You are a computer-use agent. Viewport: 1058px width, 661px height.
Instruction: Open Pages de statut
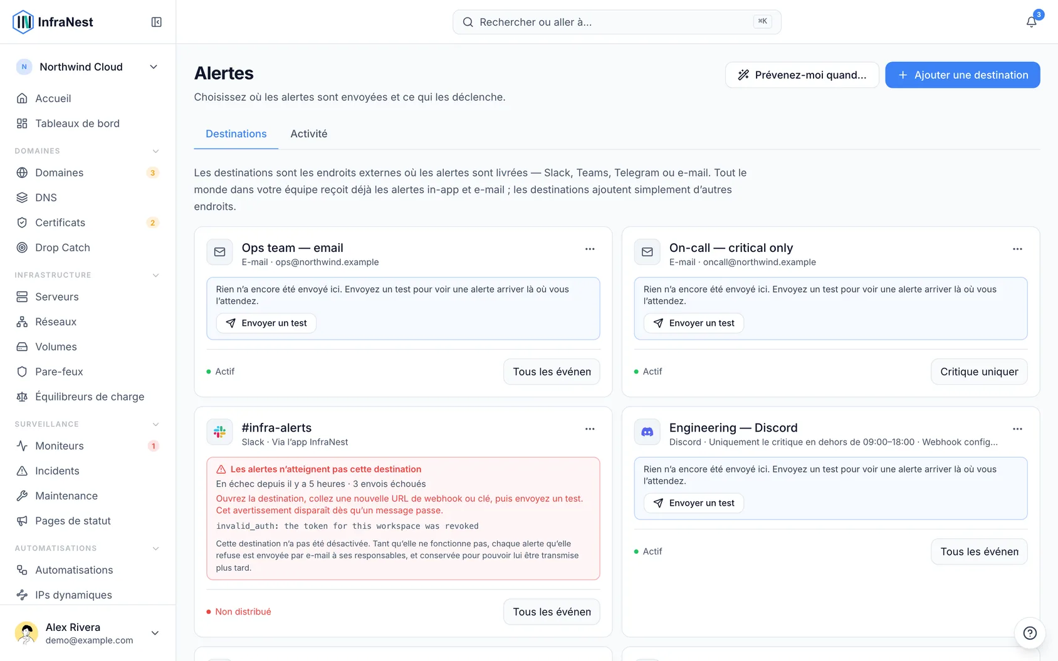click(88, 521)
